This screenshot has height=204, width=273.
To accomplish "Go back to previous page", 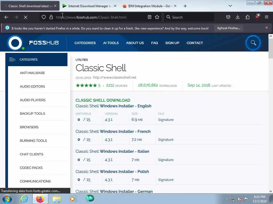I will (x=6, y=17).
